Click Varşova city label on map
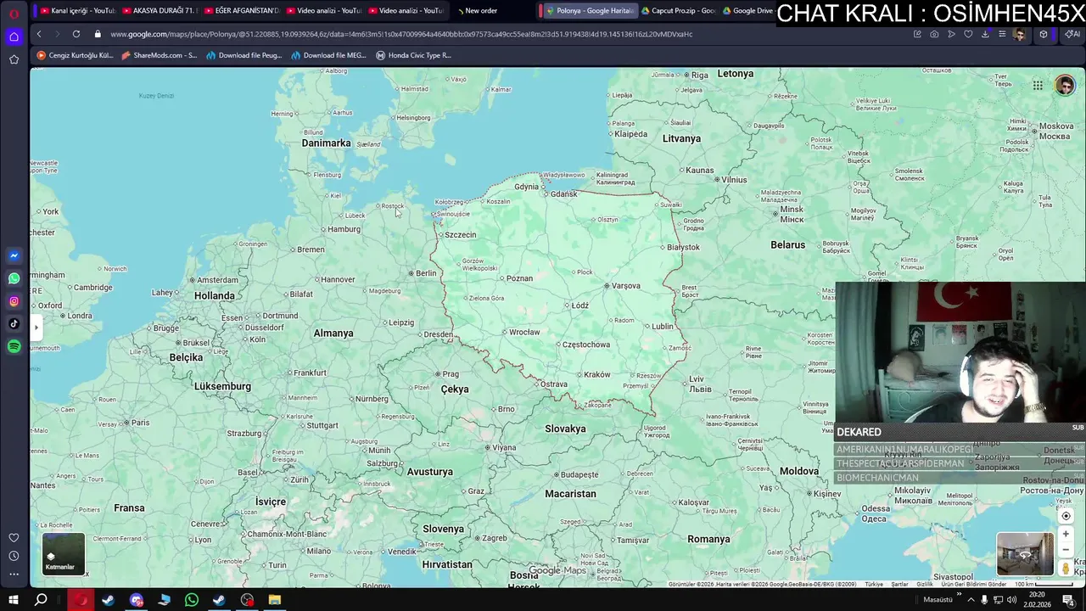The height and width of the screenshot is (611, 1086). point(626,286)
